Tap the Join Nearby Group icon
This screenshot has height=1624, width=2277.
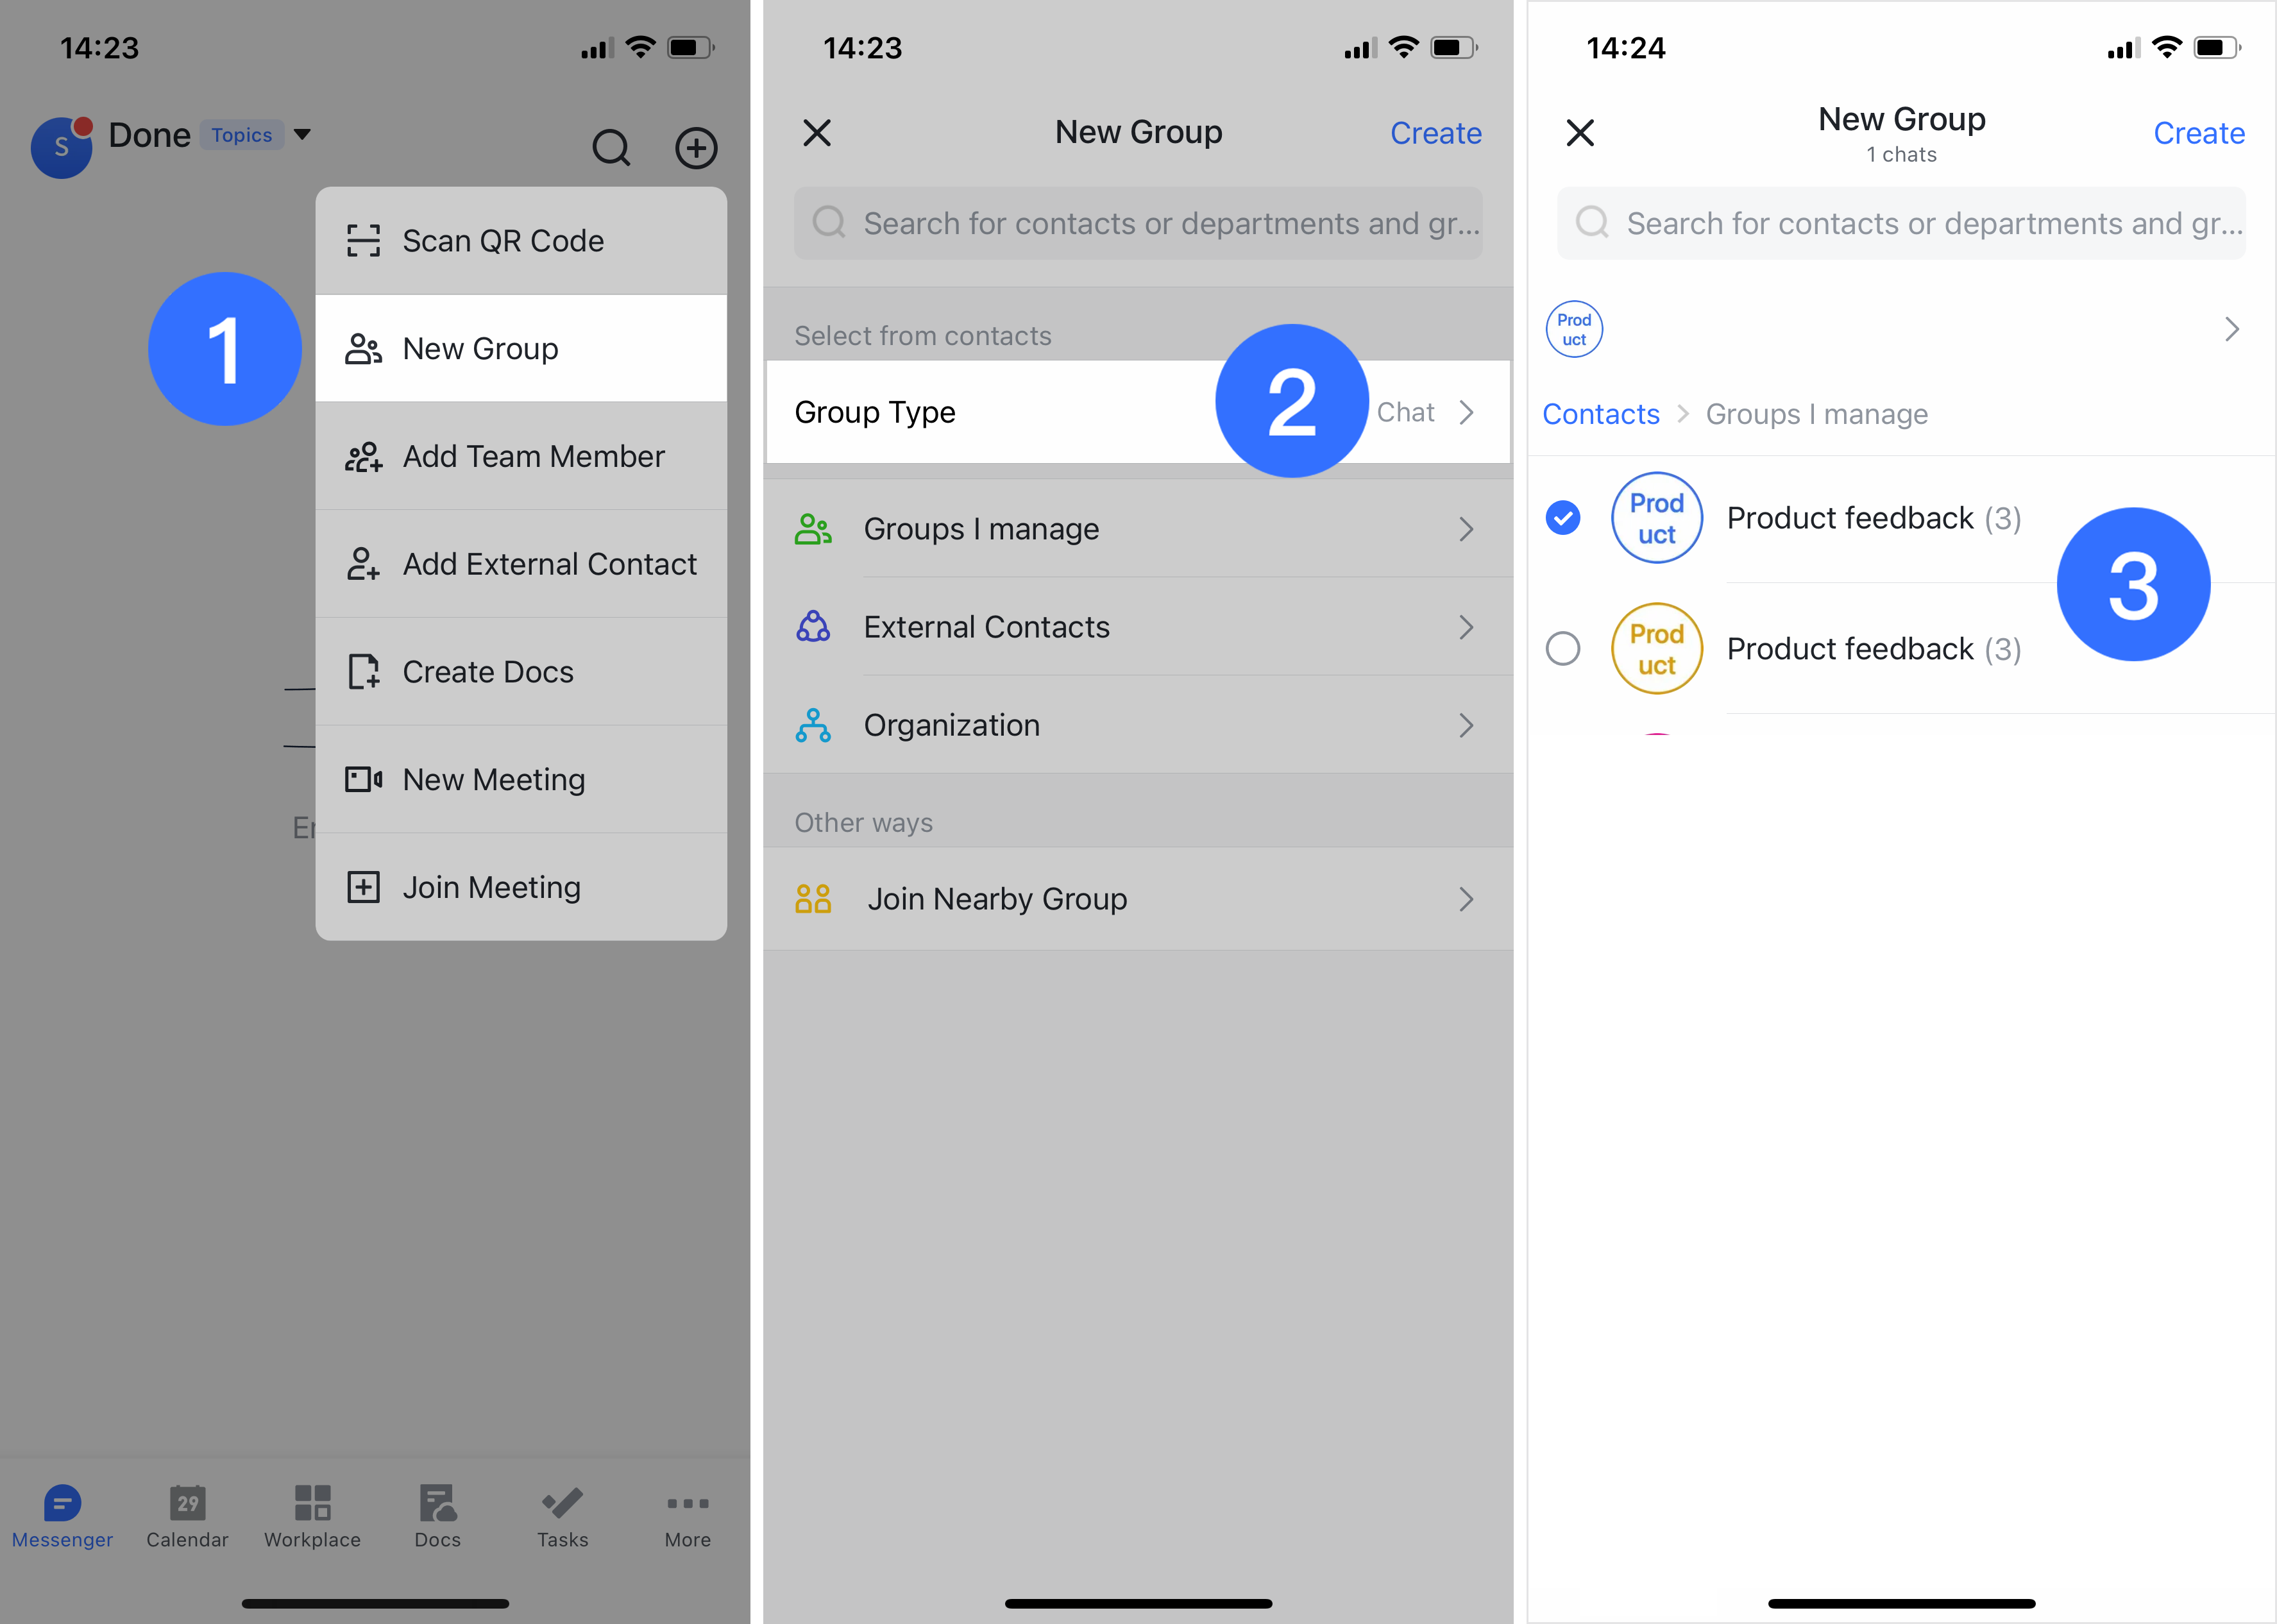812,898
